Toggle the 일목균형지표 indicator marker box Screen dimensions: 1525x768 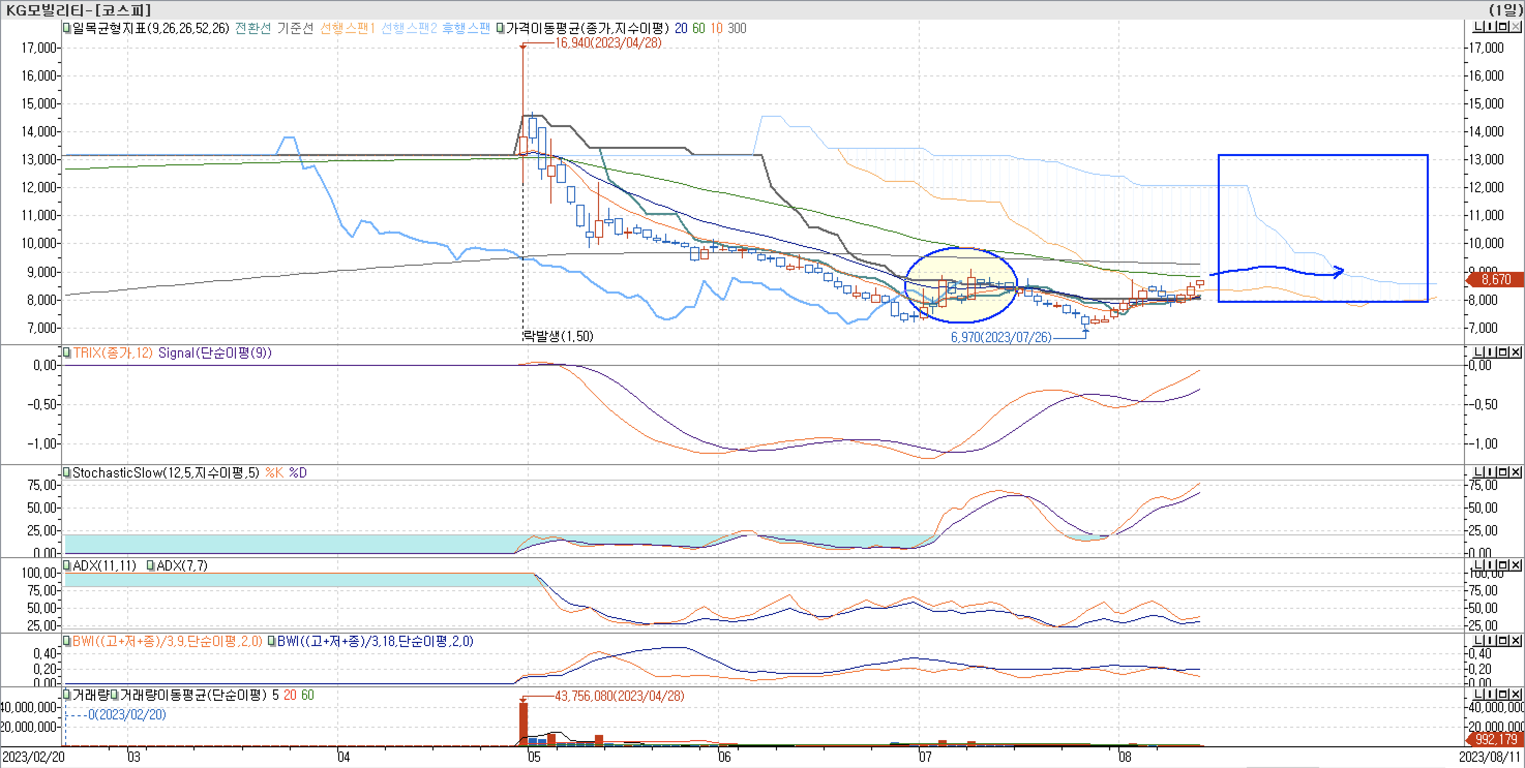point(67,28)
